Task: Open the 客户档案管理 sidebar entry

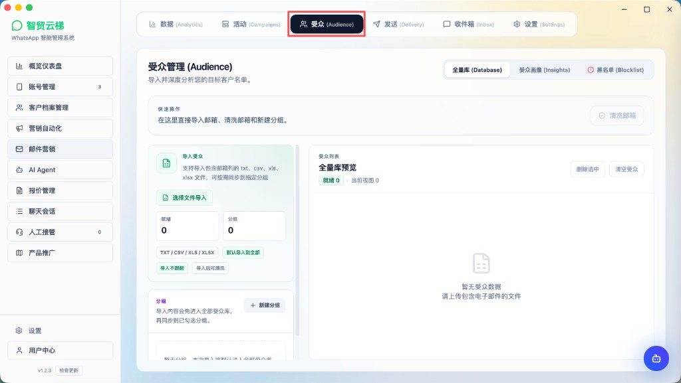Action: pos(60,108)
